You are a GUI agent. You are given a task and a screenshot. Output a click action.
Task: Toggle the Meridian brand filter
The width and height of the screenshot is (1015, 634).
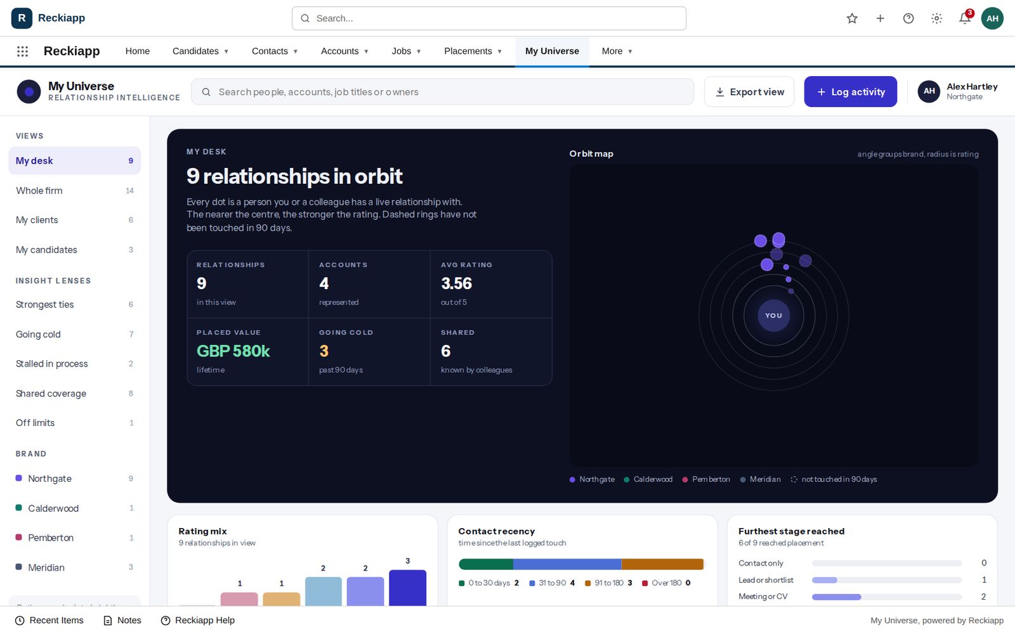75,567
